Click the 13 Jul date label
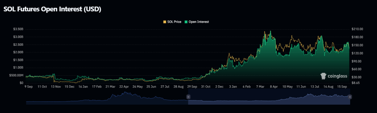 point(315,87)
